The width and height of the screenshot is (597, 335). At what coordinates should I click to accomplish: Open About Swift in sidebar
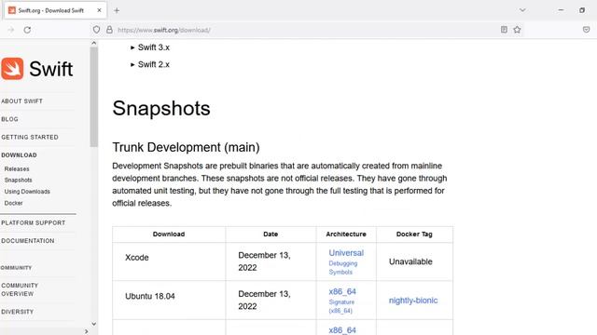click(x=21, y=101)
